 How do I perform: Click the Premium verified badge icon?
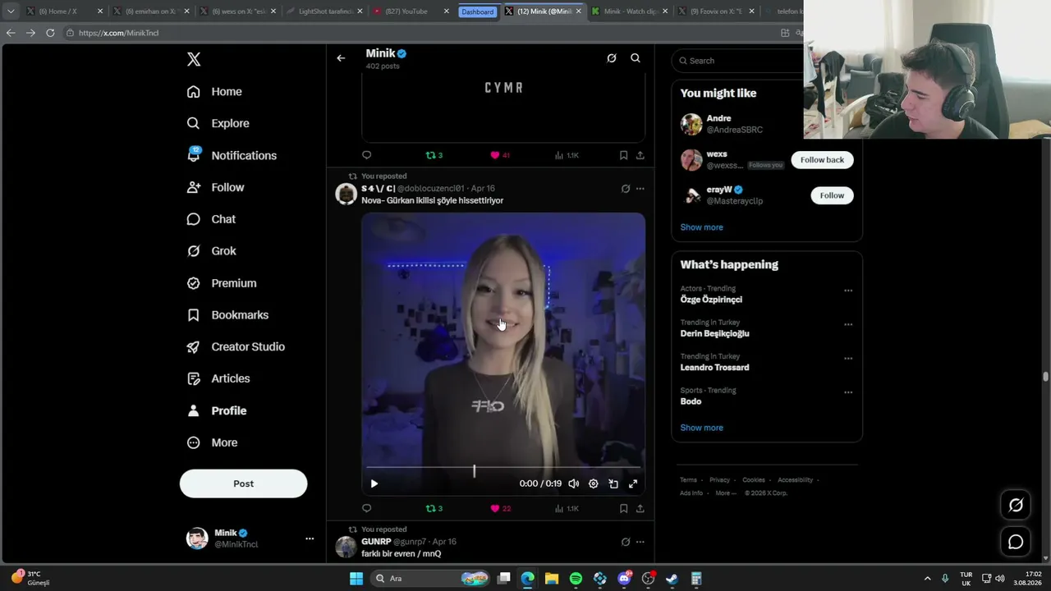(194, 283)
